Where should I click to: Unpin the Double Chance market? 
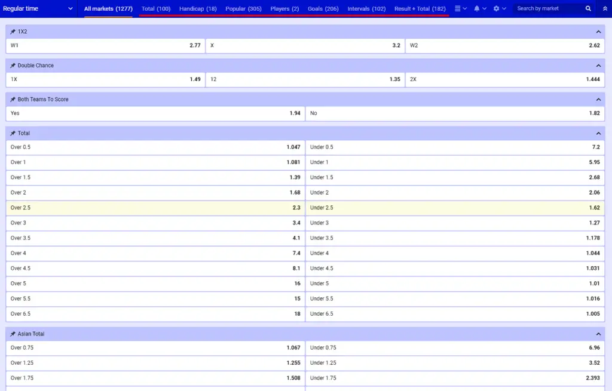[x=13, y=66]
